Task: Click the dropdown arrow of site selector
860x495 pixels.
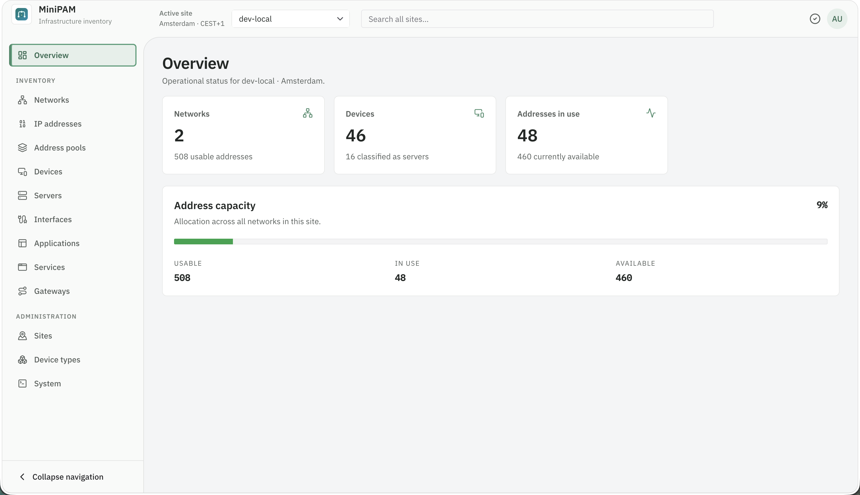Action: tap(340, 19)
